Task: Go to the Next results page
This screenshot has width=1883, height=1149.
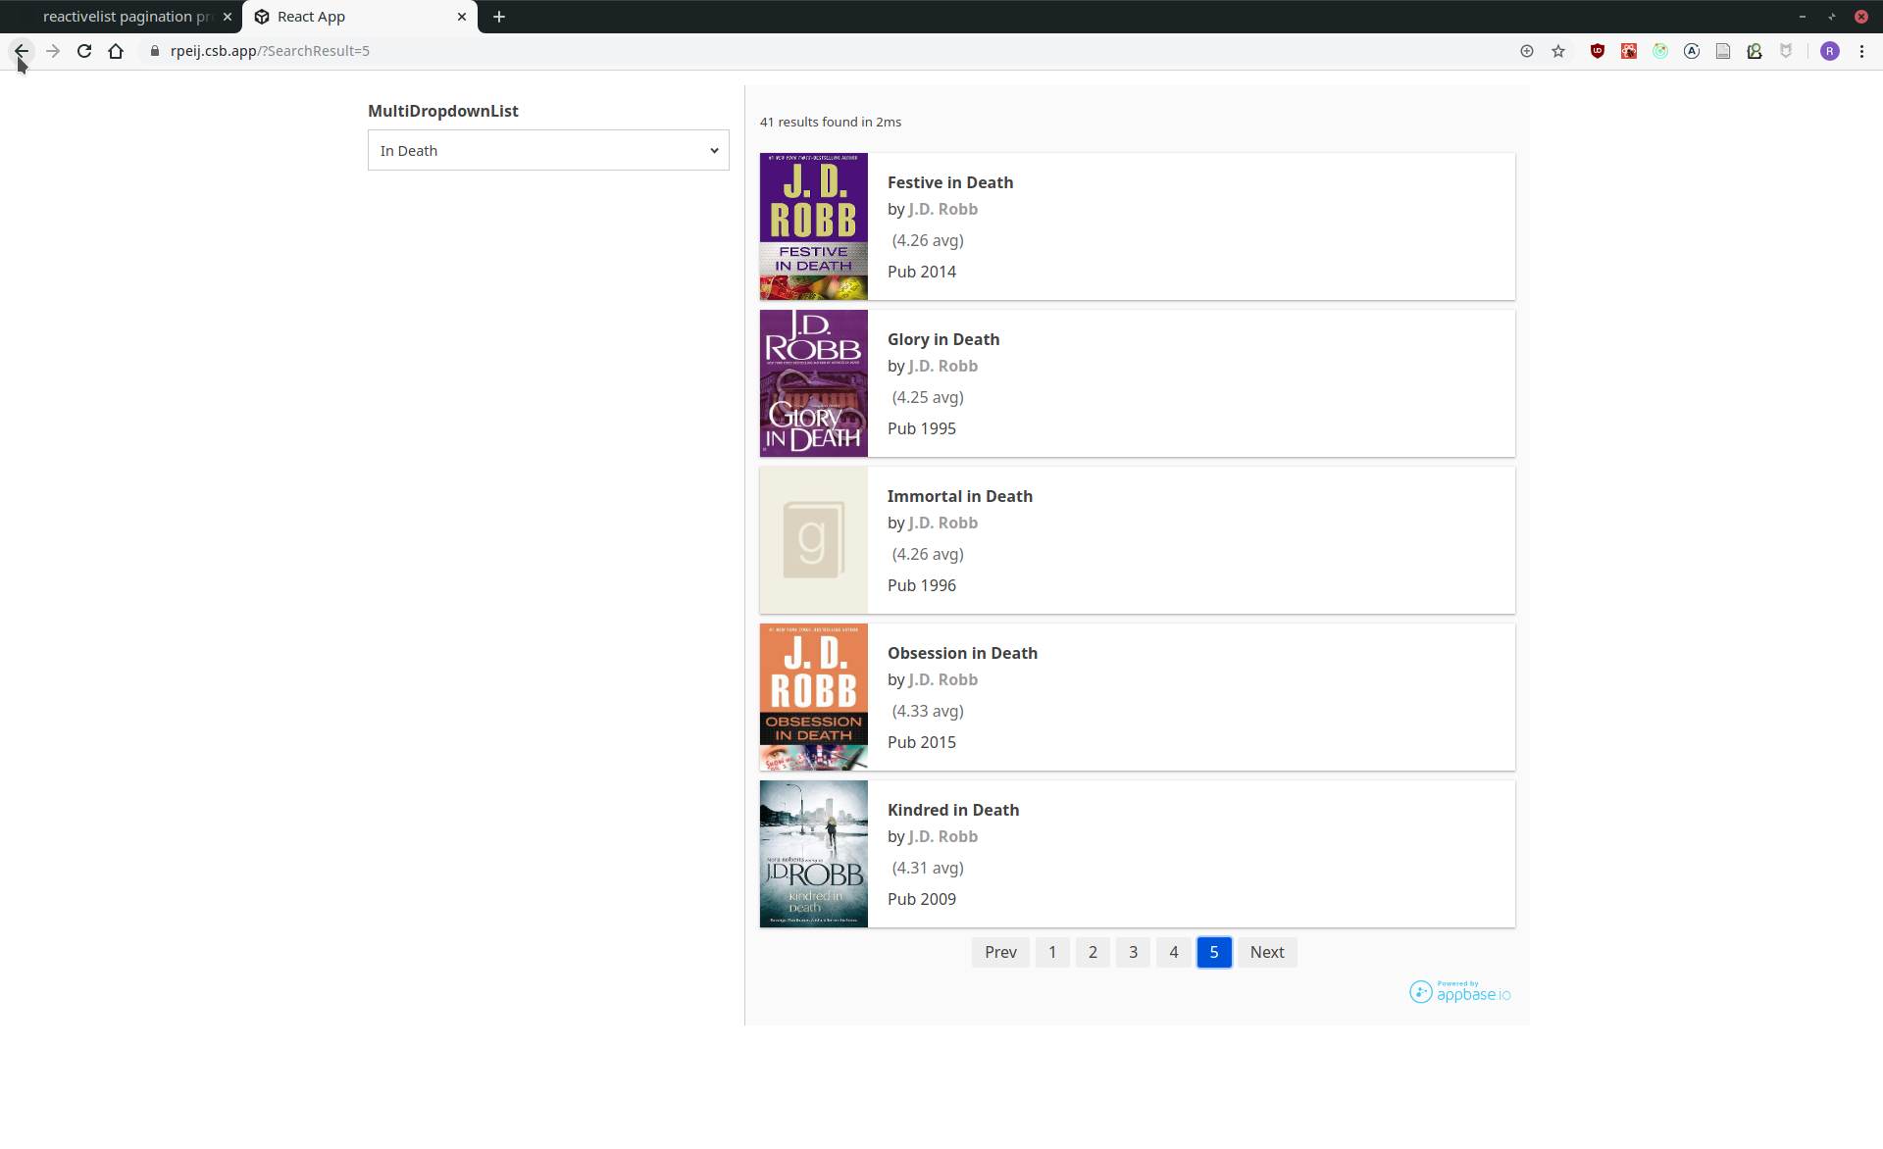Action: pyautogui.click(x=1267, y=952)
